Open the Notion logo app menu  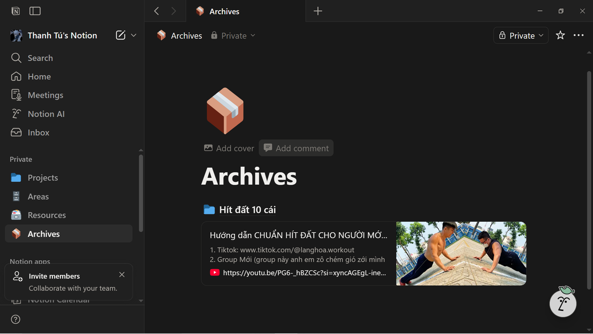tap(16, 11)
